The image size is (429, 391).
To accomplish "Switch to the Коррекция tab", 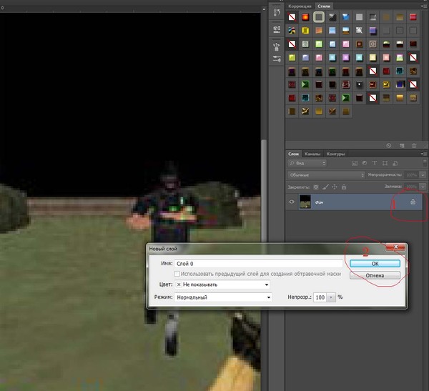I will (300, 6).
